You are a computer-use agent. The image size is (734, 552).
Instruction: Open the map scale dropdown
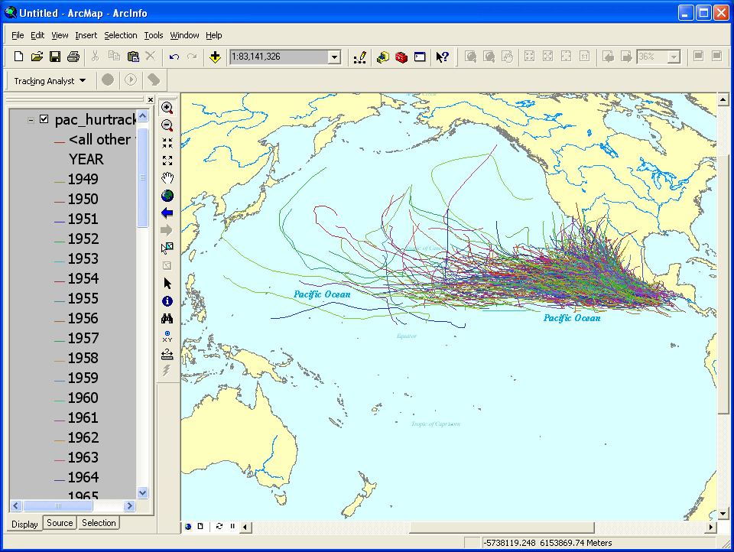[x=334, y=57]
